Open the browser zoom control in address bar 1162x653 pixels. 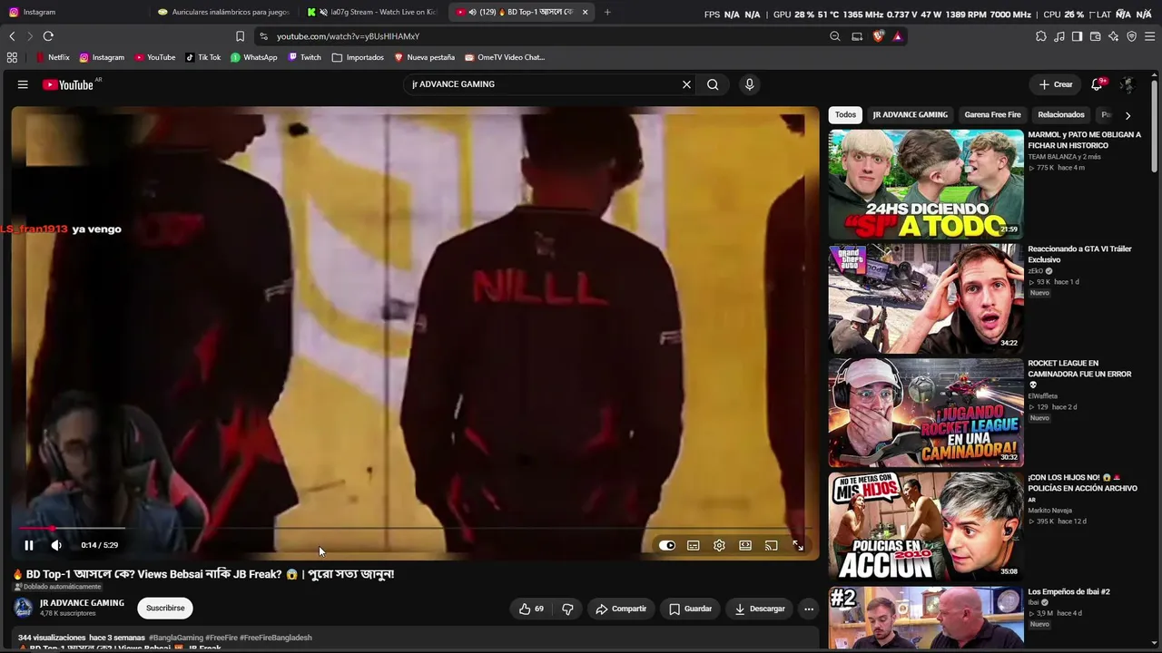click(835, 36)
